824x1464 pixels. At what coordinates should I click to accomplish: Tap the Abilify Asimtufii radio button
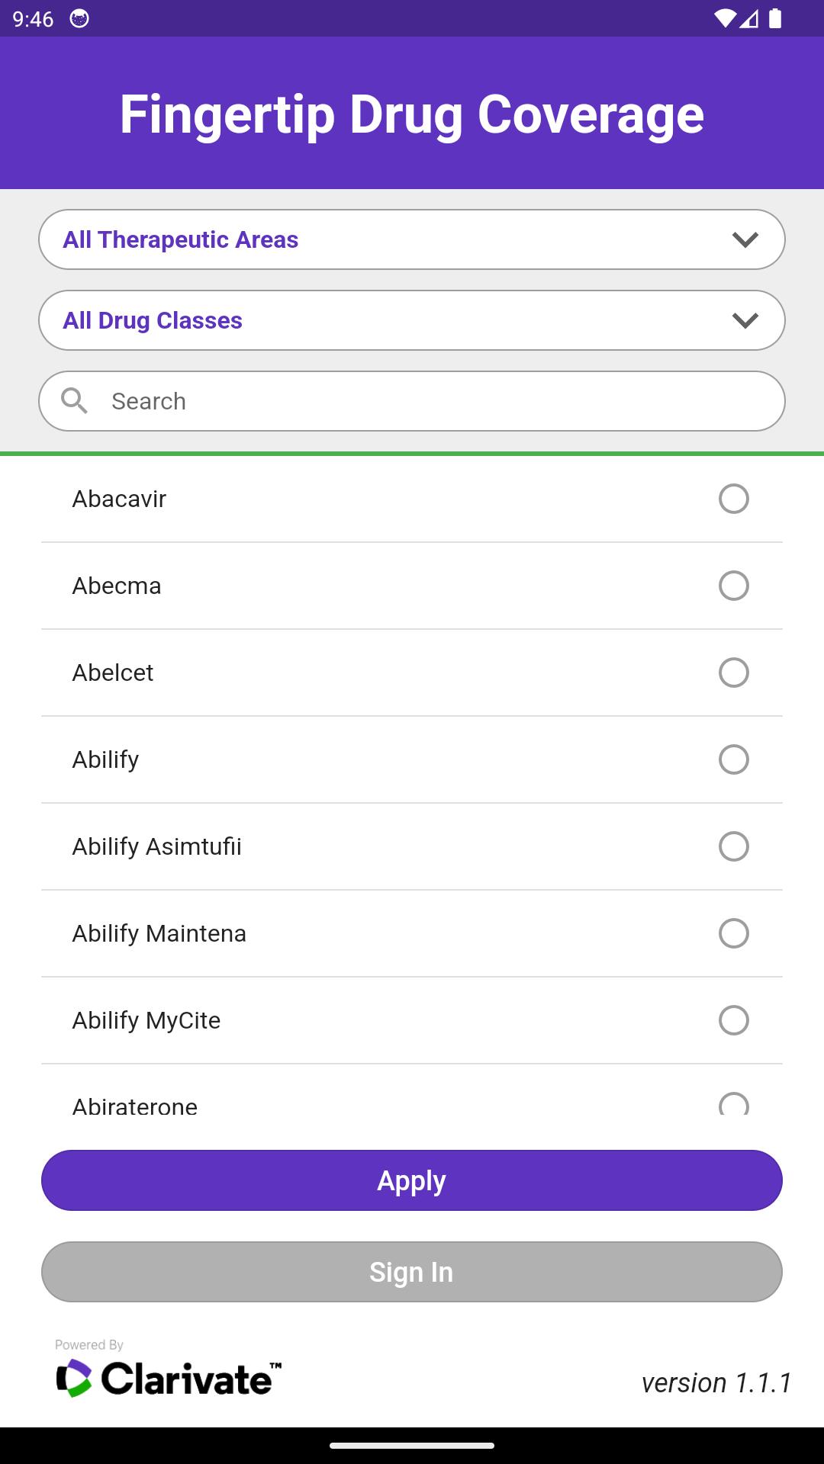click(734, 846)
